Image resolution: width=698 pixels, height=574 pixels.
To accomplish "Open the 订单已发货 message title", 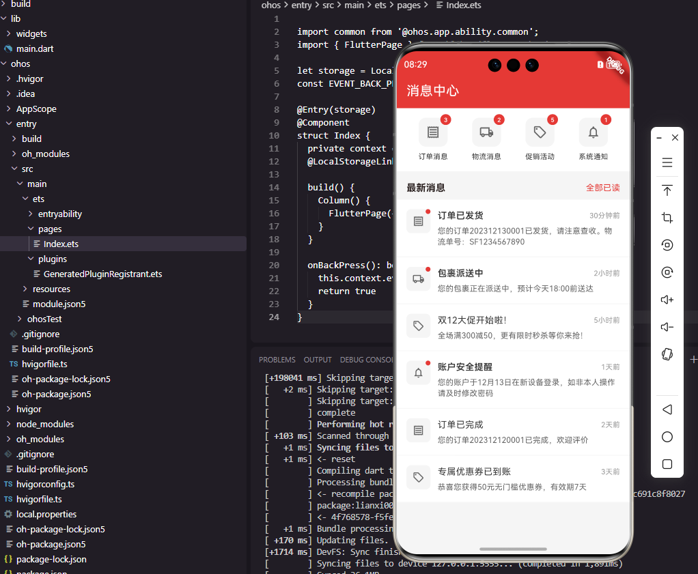I will click(460, 216).
